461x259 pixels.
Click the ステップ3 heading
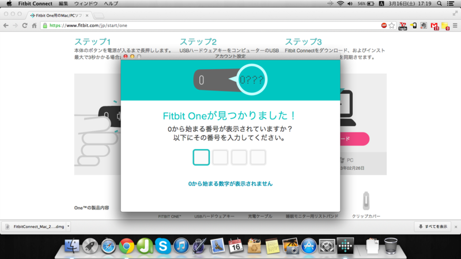tap(303, 41)
